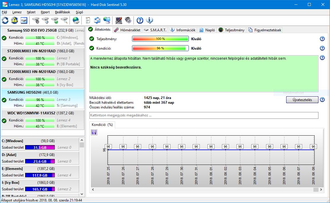The height and width of the screenshot is (203, 330).
Task: Click the blue disk drive panel toolbar icon
Action: click(24, 20)
